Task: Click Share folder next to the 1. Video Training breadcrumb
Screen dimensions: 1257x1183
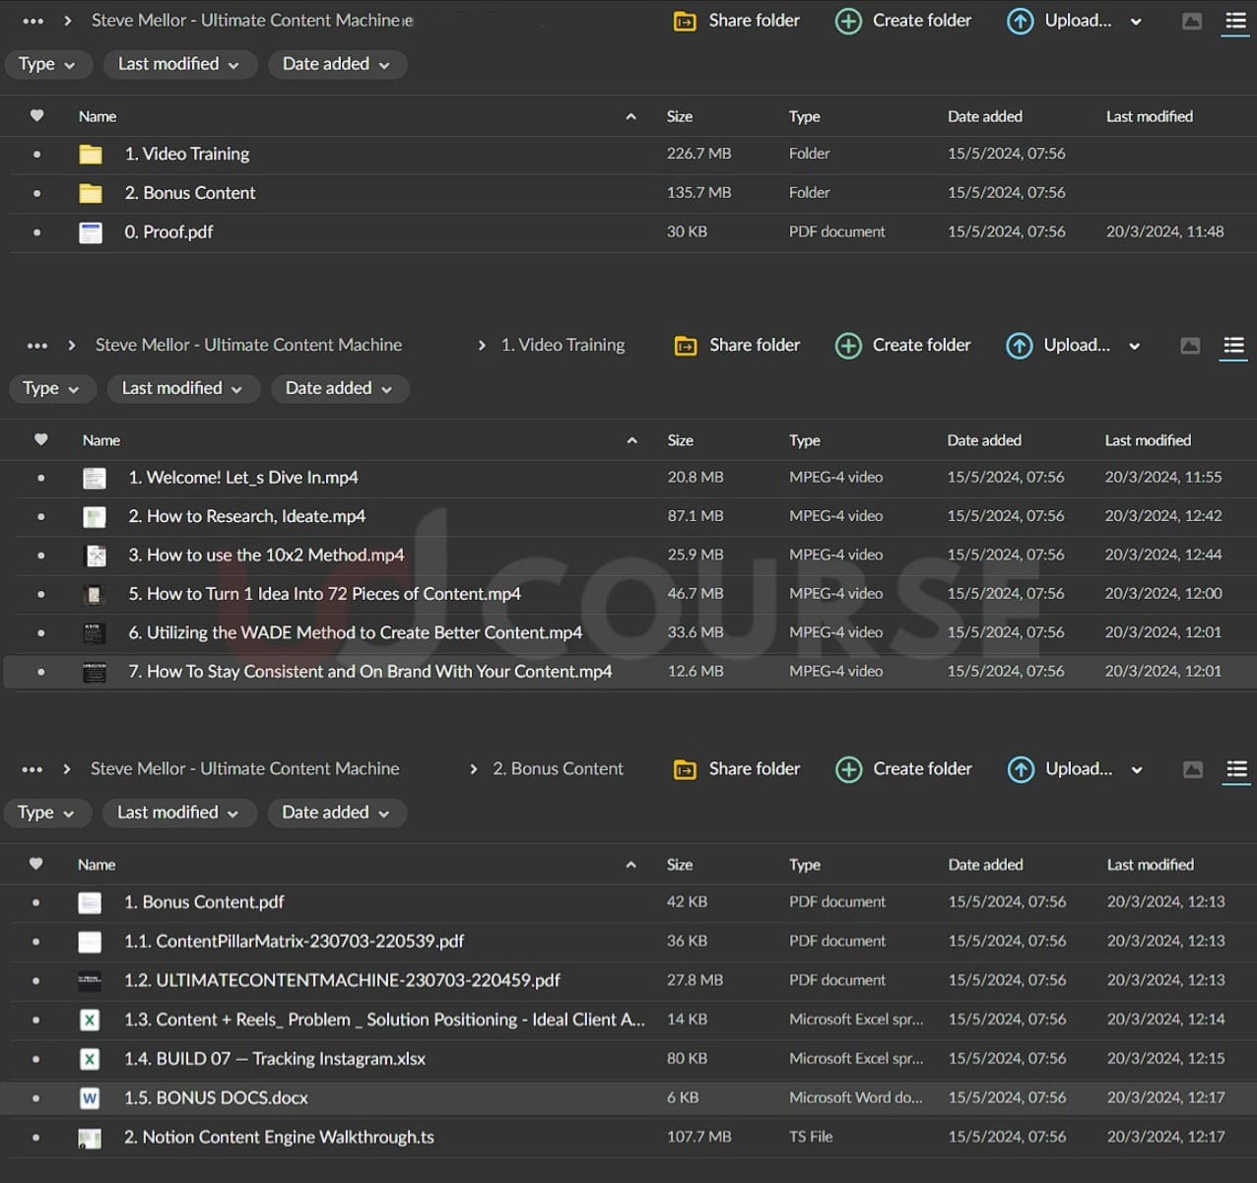Action: pos(738,345)
